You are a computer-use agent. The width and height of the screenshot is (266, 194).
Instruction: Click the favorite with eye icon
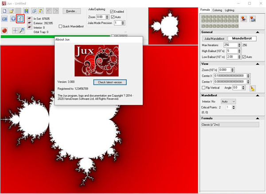(244, 19)
